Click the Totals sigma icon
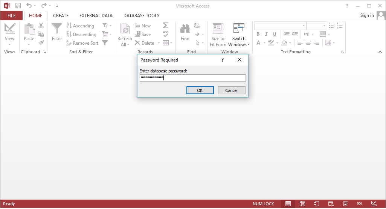Image resolution: width=386 pixels, height=209 pixels. 165,26
